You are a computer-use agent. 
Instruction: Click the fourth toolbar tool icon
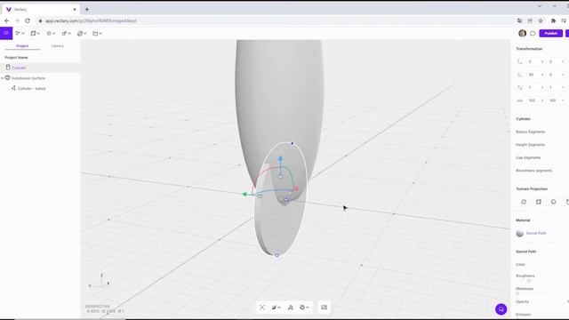pyautogui.click(x=64, y=34)
